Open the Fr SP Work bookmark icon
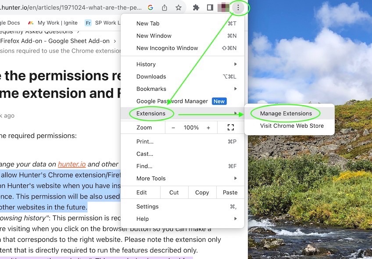 (88, 23)
